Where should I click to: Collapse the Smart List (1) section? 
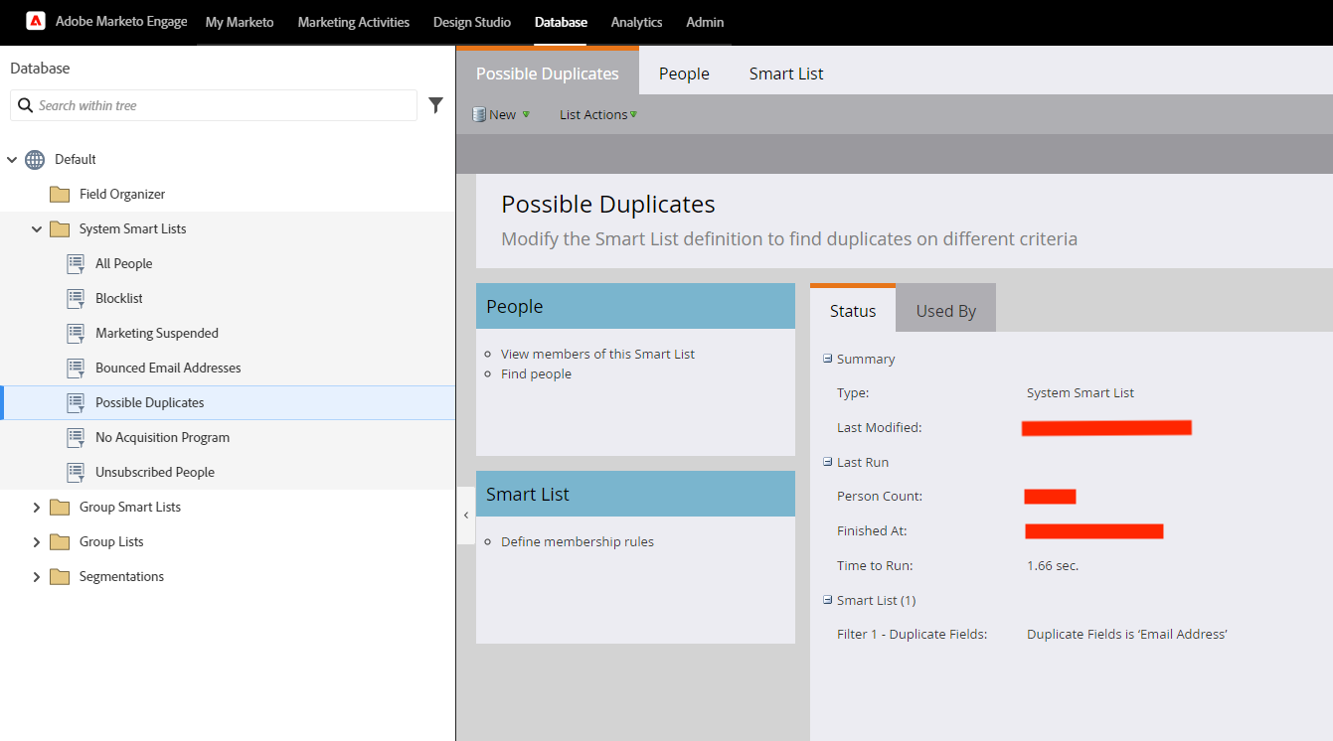(828, 600)
